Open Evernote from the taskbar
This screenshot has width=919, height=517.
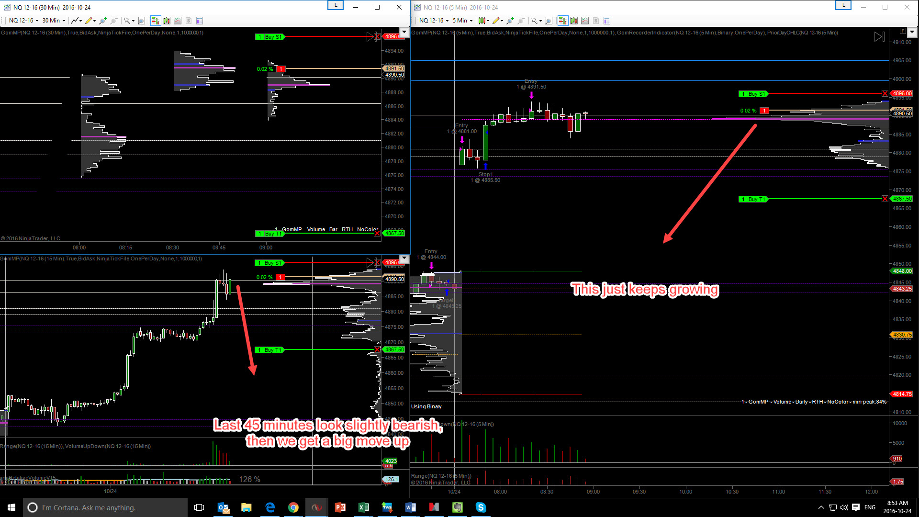(458, 507)
